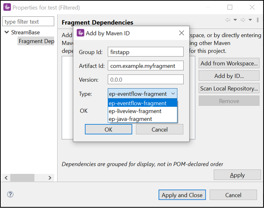The image size is (264, 208).
Task: Click the back navigation arrow icon
Action: [228, 20]
